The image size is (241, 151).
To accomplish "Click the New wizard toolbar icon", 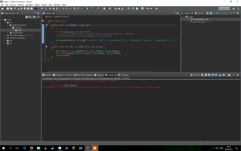I will [x=2, y=9].
